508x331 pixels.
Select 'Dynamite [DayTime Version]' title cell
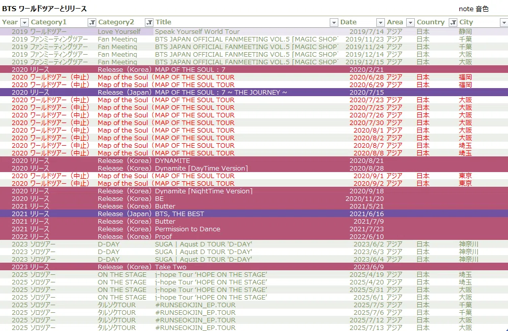coord(201,169)
